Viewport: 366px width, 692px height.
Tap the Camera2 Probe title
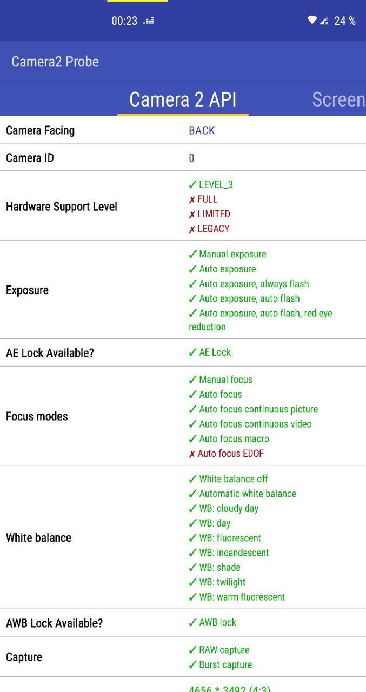pos(55,62)
